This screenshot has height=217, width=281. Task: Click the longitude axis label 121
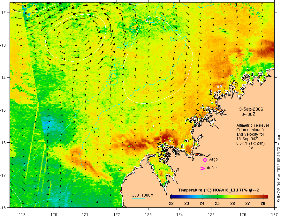pos(85,214)
